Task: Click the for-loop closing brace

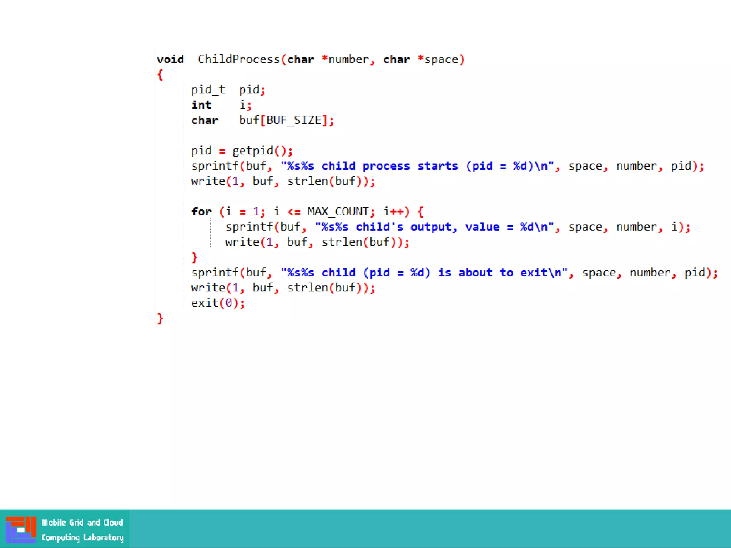Action: tap(194, 257)
